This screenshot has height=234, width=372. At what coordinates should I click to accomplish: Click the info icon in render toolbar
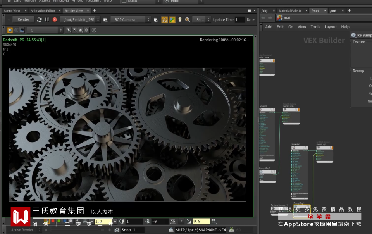94,30
